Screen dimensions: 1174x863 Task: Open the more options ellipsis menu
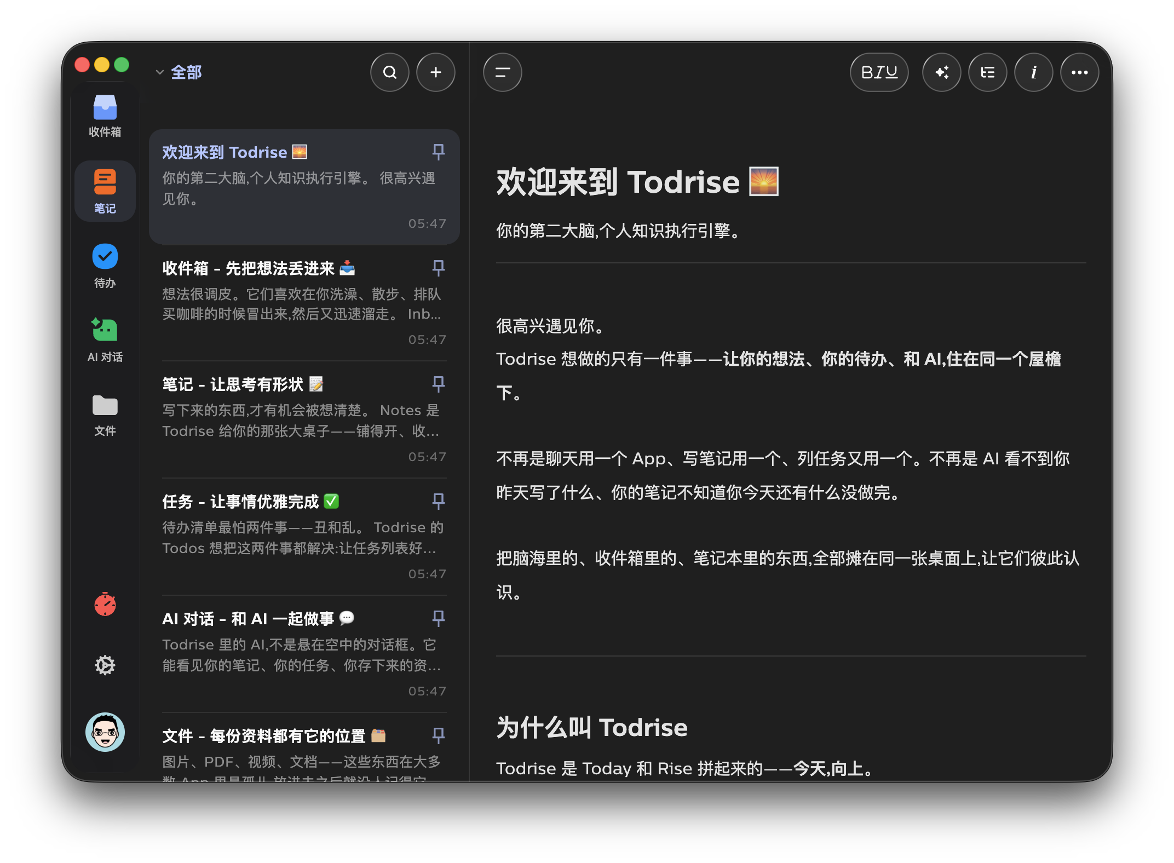point(1079,72)
